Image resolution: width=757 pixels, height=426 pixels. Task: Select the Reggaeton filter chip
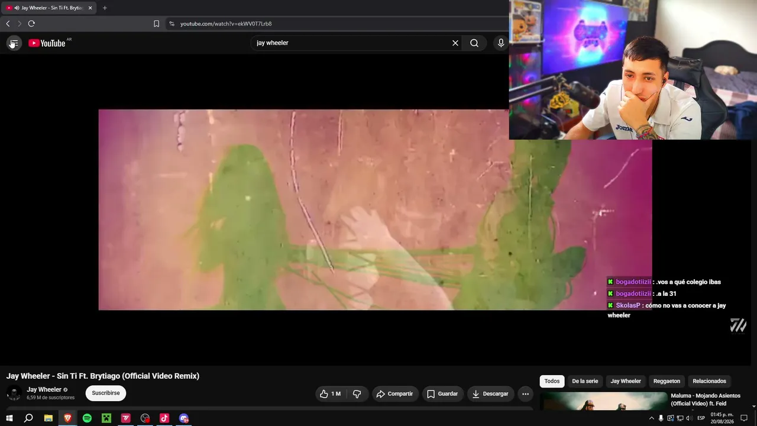[667, 381]
